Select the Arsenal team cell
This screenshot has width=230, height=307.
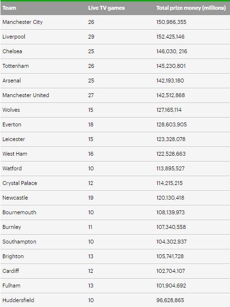click(x=12, y=81)
